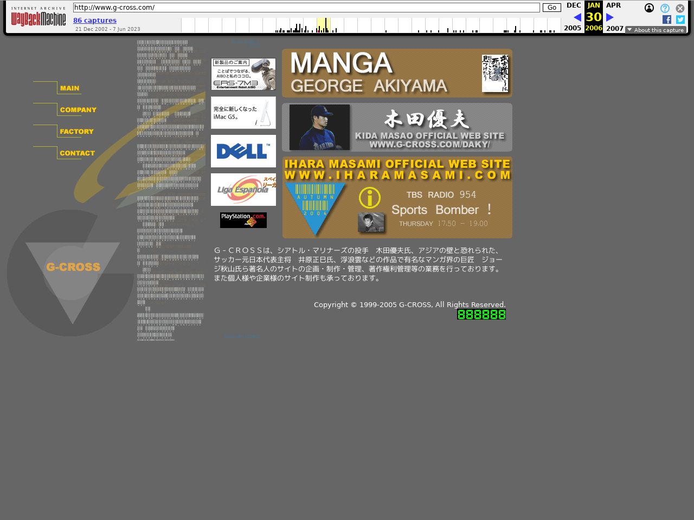Open the Wayback help question icon
Screen dimensions: 694x520
pos(665,8)
